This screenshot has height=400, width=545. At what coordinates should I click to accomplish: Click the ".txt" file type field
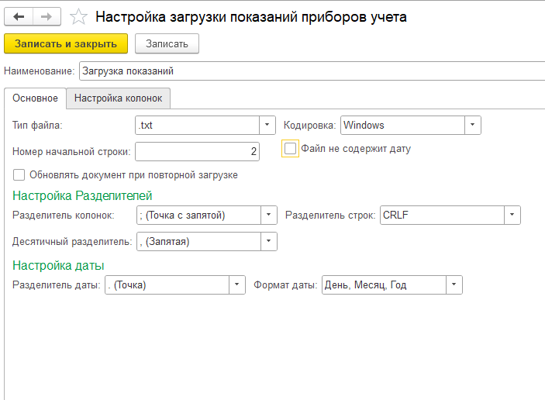(197, 125)
